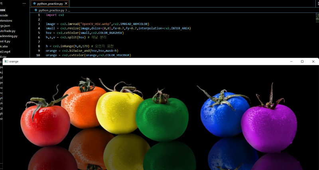Open the spreadsheet file ending in tc.xlsx
The width and height of the screenshot is (319, 170).
click(4, 47)
